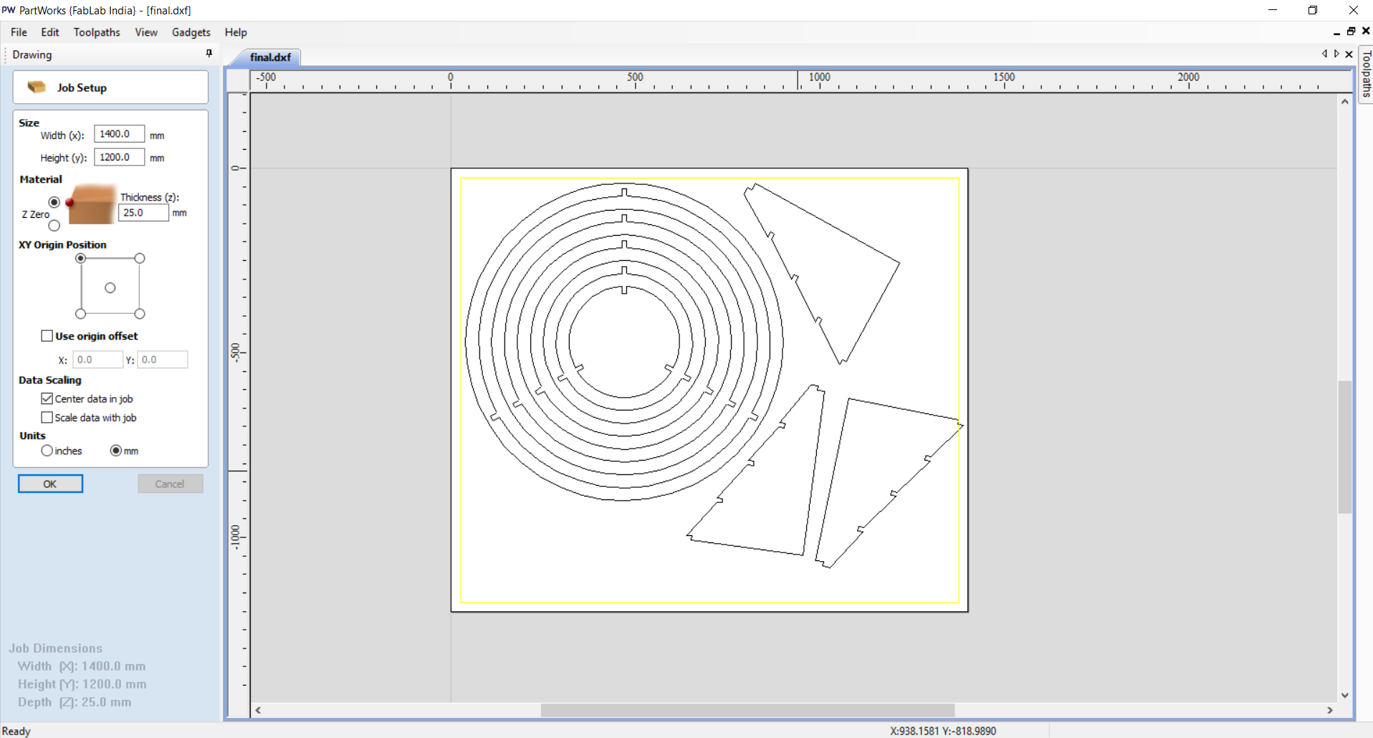Minimize the inner document window
Viewport: 1373px width, 738px height.
tap(1336, 32)
